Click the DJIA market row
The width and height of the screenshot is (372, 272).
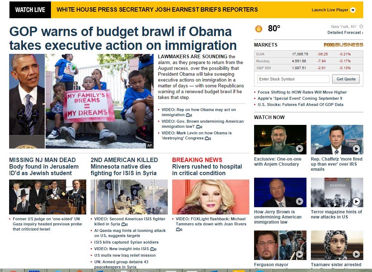(308, 54)
